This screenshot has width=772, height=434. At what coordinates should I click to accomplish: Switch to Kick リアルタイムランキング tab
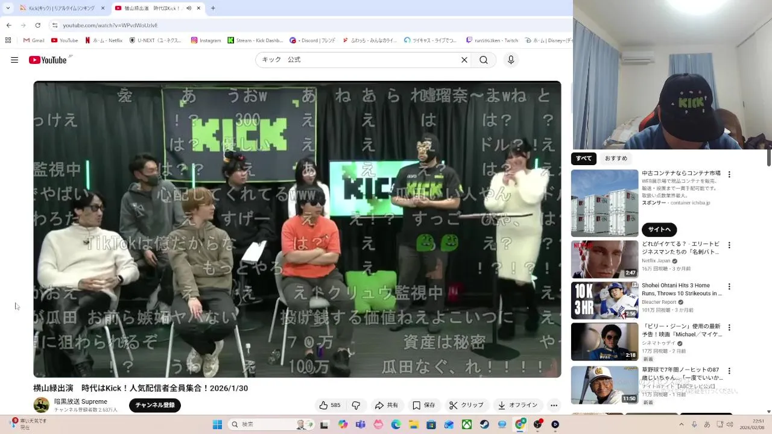click(62, 8)
